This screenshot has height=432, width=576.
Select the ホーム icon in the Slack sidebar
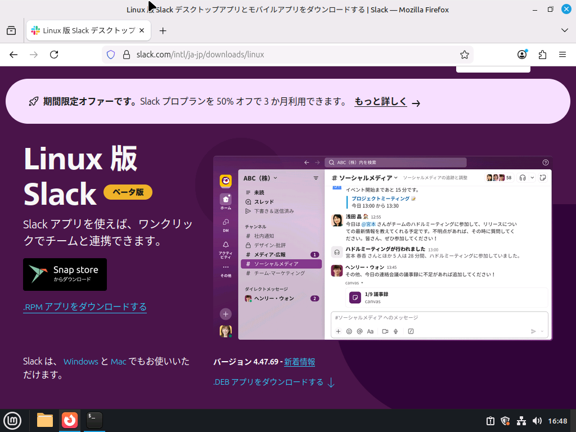tap(224, 199)
